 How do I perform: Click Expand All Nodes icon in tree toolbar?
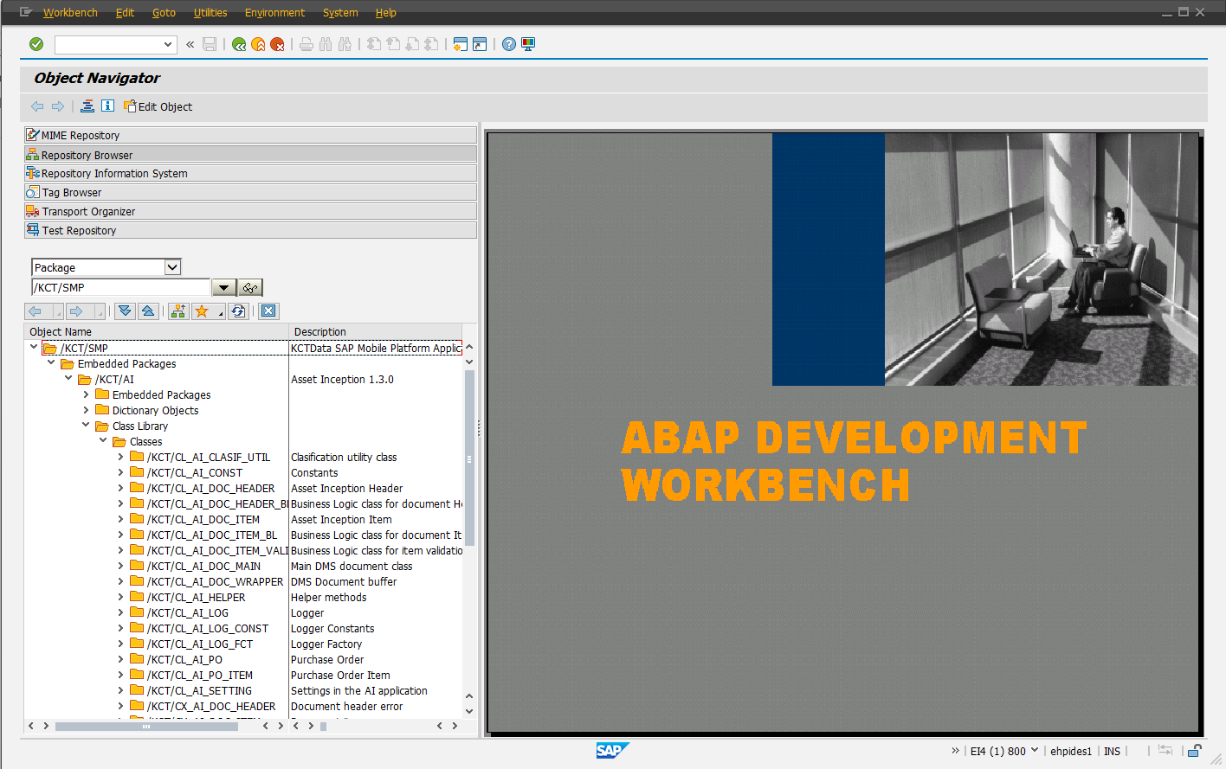[125, 311]
